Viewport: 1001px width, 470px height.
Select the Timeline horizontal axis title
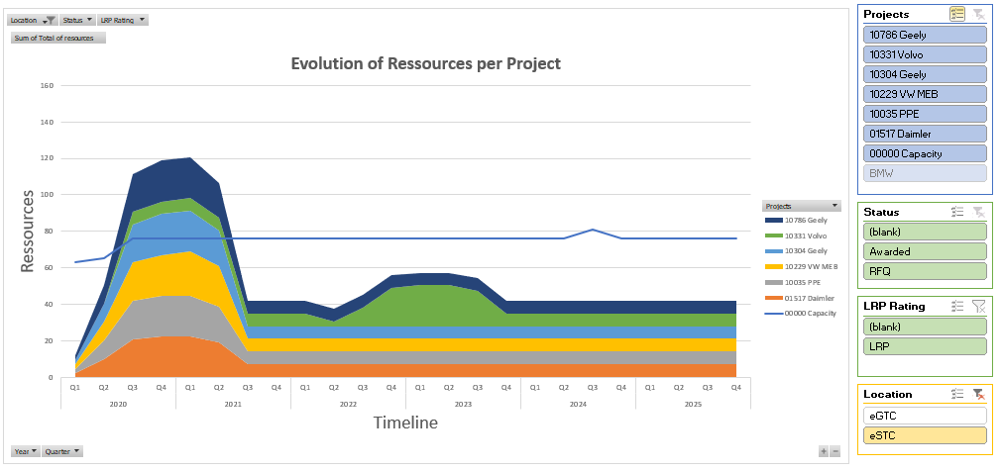[405, 423]
